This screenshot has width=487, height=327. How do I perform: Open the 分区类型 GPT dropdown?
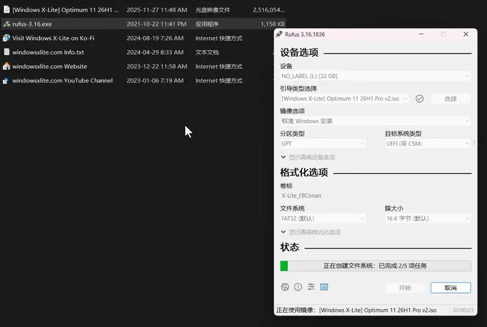pos(322,143)
